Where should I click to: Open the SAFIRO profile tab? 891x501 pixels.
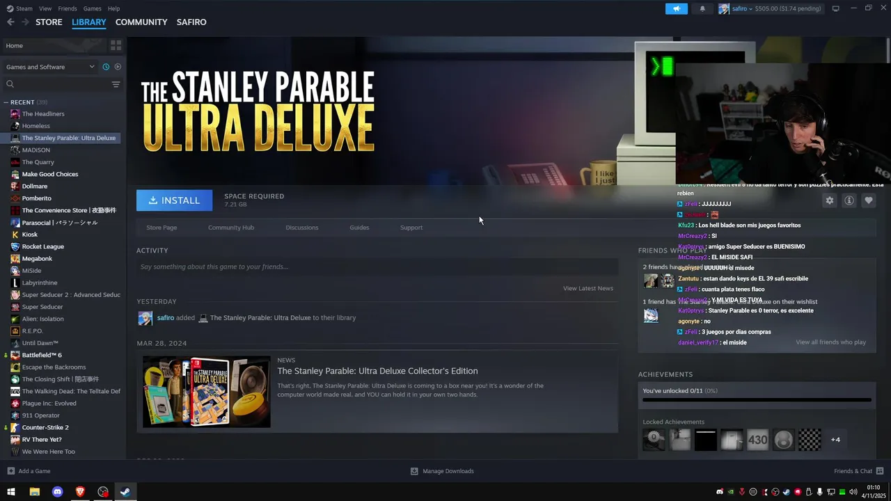point(191,22)
